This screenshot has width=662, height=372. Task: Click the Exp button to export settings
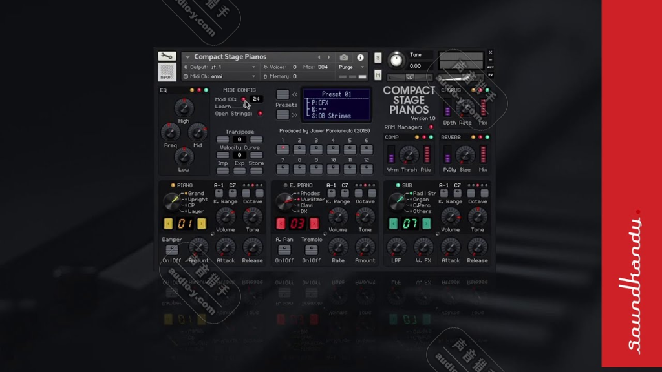pos(239,170)
